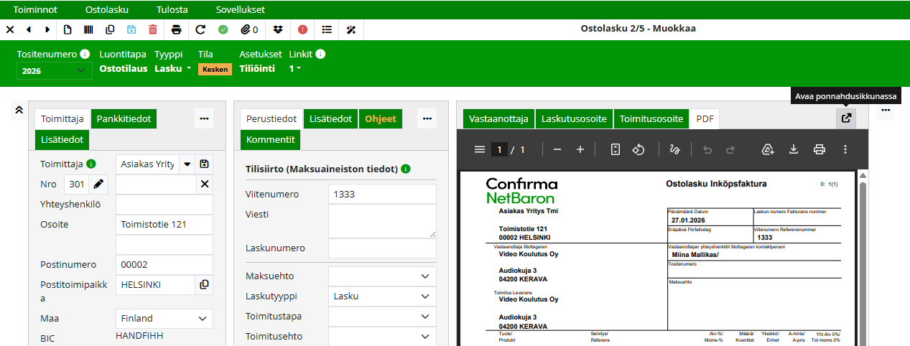Rotate the PDF page counterclockwise

(x=639, y=149)
